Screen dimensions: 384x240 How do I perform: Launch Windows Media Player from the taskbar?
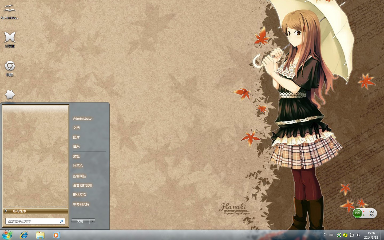[x=56, y=235]
